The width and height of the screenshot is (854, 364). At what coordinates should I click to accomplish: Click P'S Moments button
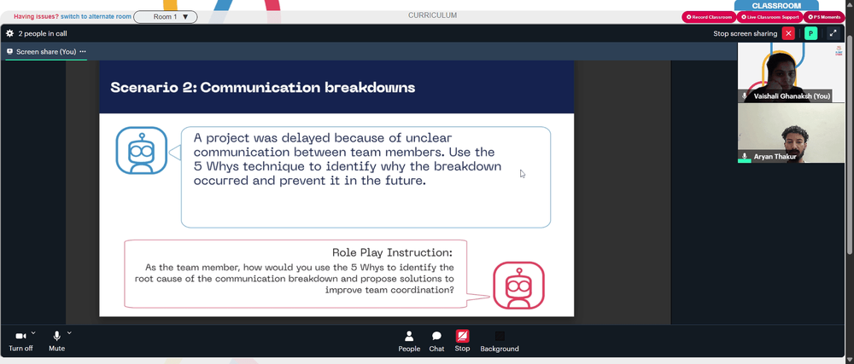(x=823, y=17)
